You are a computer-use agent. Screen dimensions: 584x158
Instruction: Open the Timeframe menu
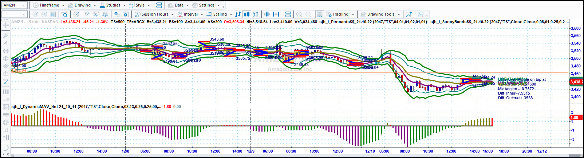coord(48,5)
